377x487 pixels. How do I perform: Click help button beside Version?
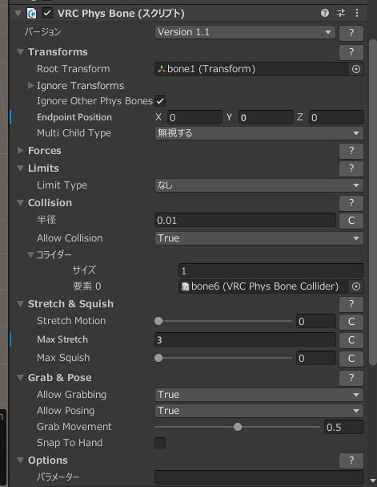pos(351,33)
